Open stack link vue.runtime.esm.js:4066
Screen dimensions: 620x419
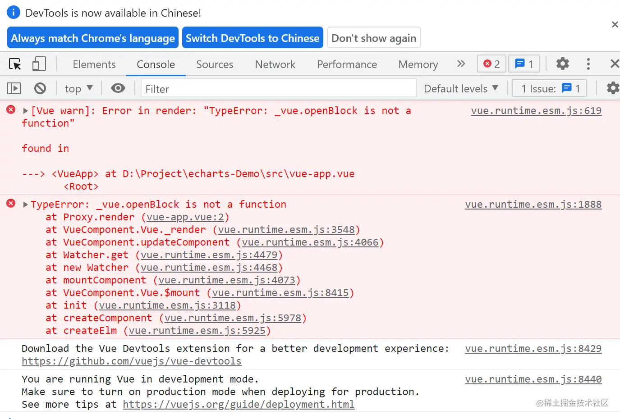click(310, 242)
